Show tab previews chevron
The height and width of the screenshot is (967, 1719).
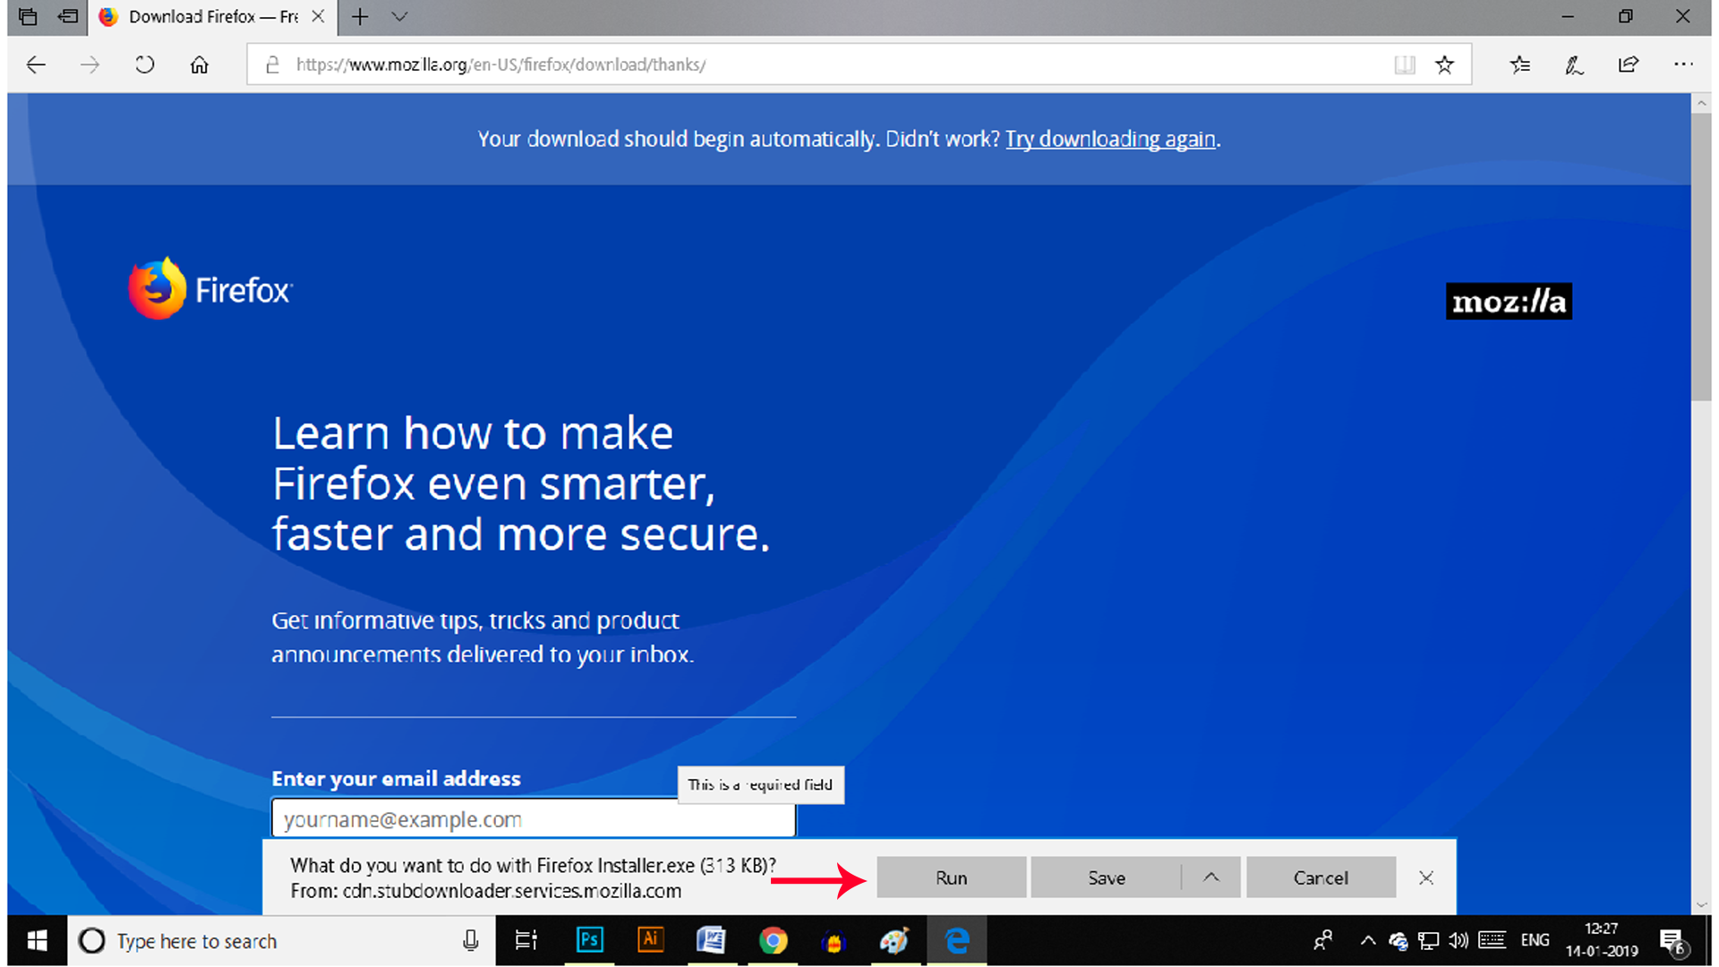(x=400, y=16)
